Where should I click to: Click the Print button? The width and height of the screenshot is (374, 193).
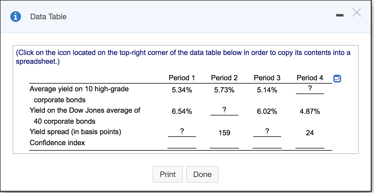168,174
